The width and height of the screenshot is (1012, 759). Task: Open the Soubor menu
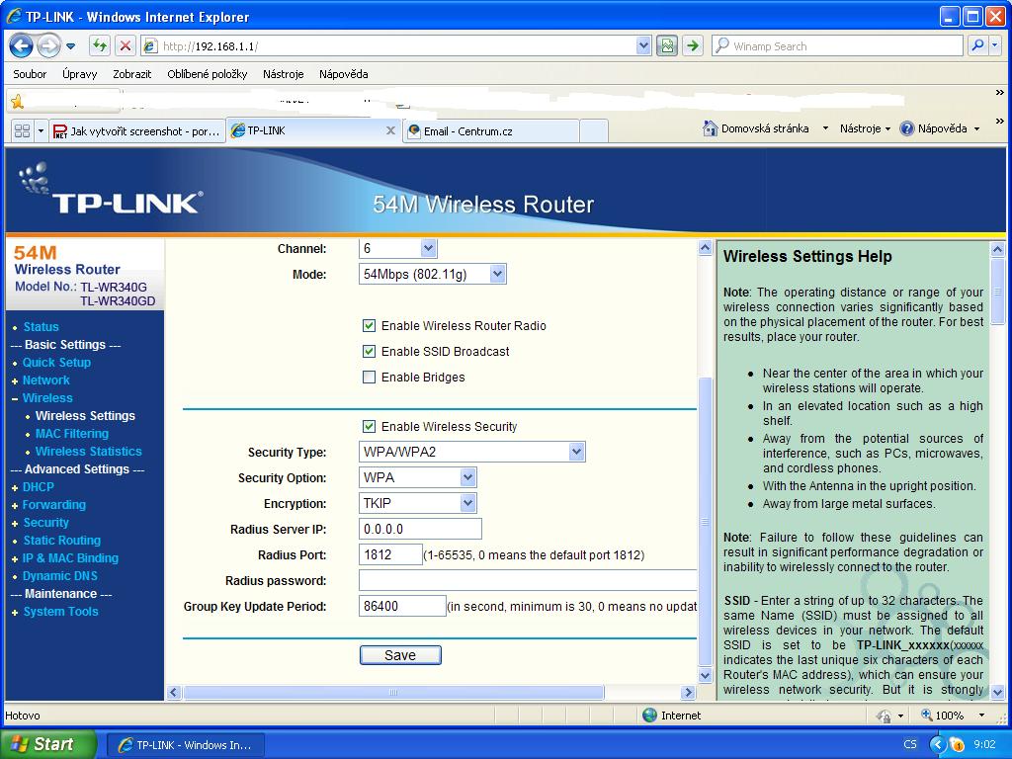click(x=30, y=74)
